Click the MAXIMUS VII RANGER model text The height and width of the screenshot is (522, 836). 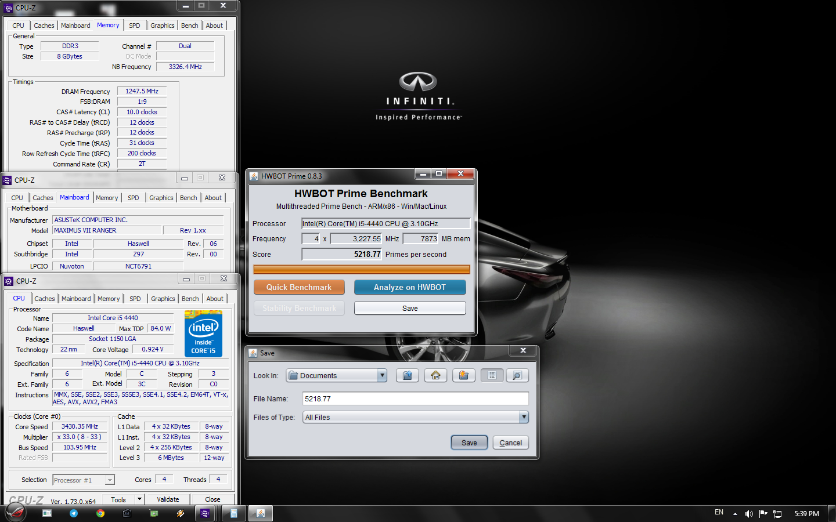tap(107, 230)
